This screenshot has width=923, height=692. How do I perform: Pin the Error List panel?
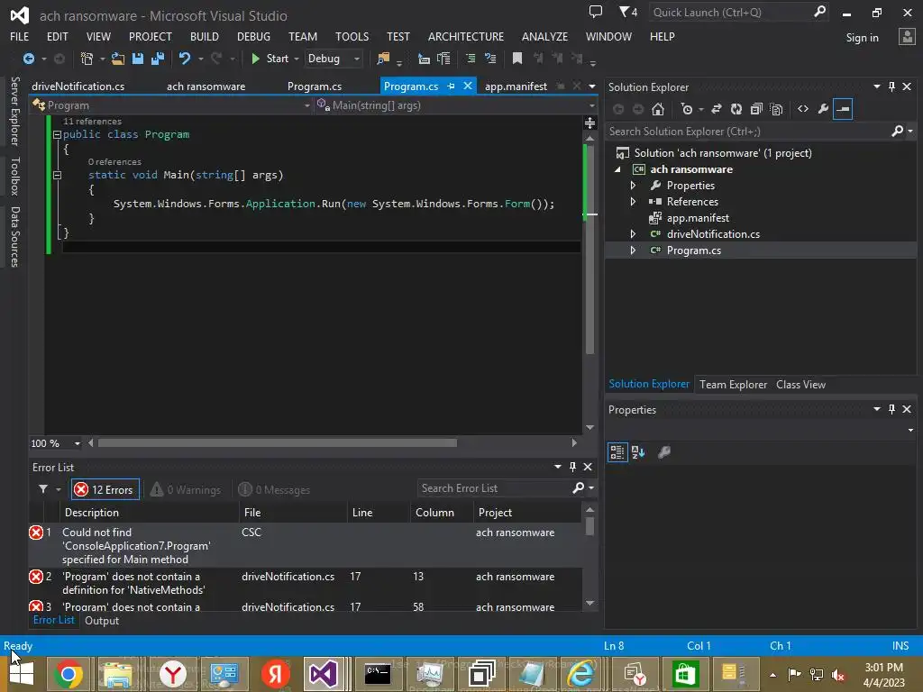coord(572,467)
